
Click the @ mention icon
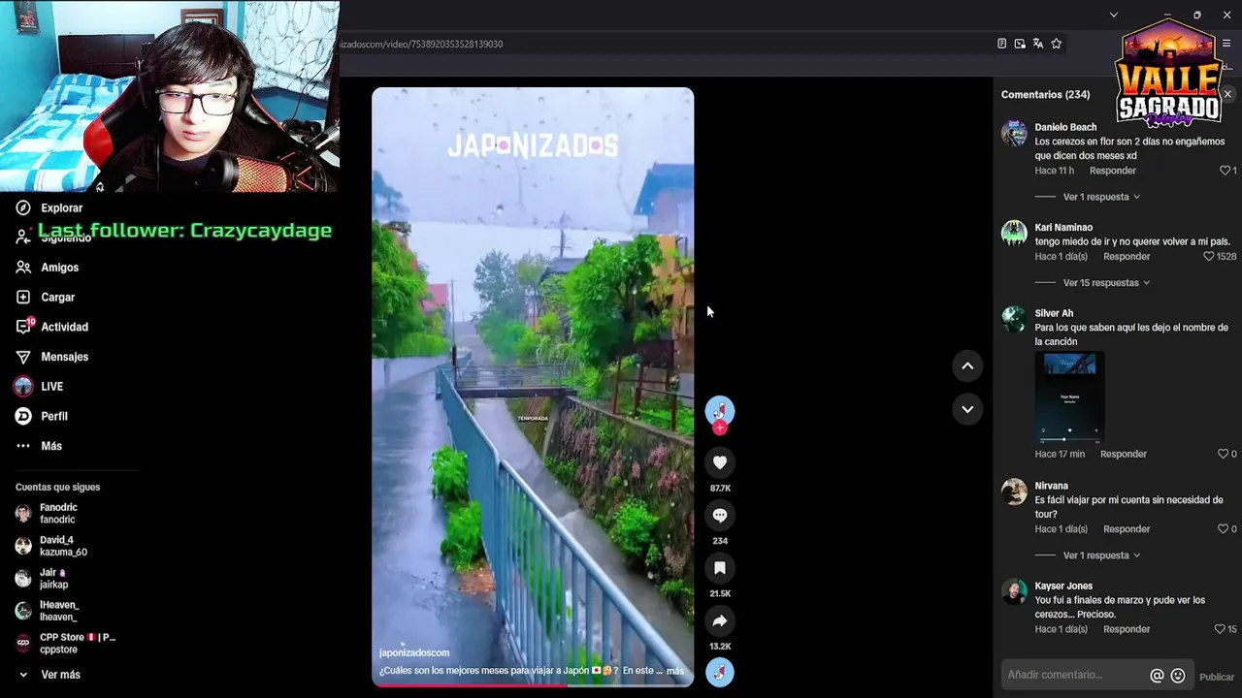pos(1157,676)
